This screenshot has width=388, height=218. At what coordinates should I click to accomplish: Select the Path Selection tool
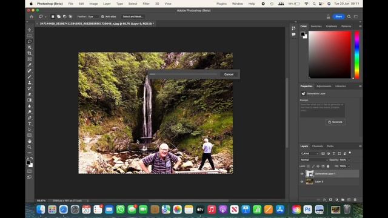coord(30,130)
